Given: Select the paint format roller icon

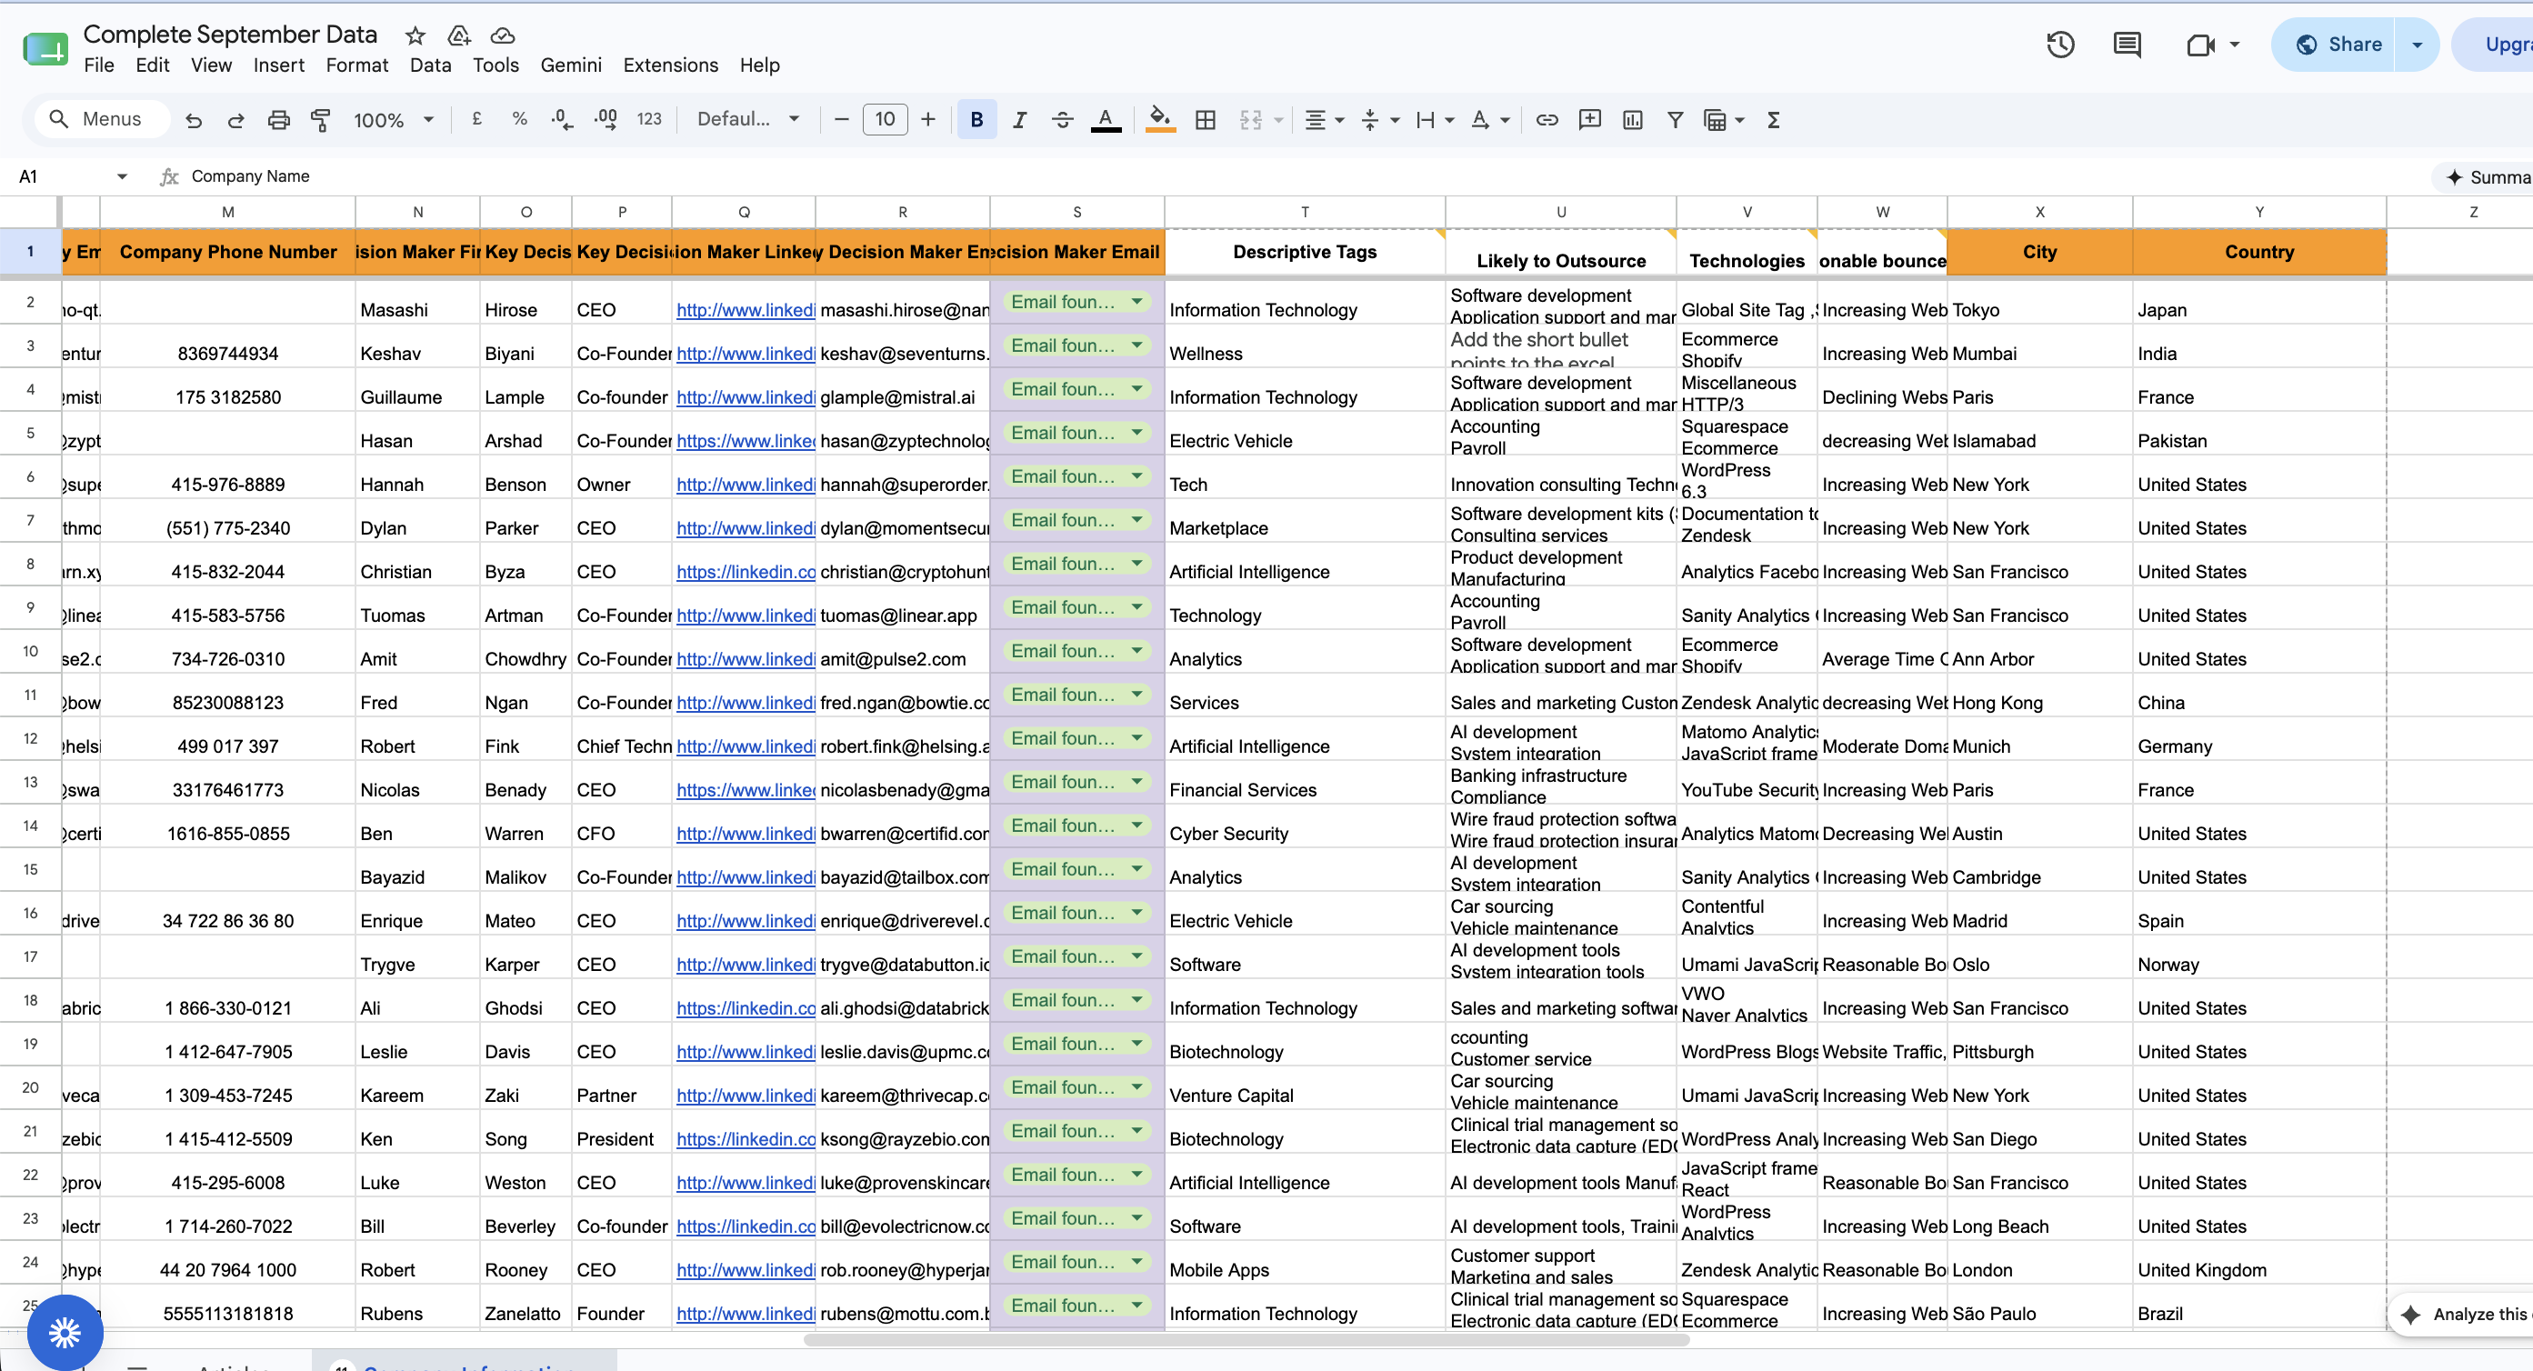Looking at the screenshot, I should [321, 120].
